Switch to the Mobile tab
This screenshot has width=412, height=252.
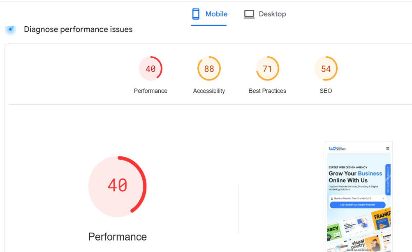pyautogui.click(x=209, y=14)
